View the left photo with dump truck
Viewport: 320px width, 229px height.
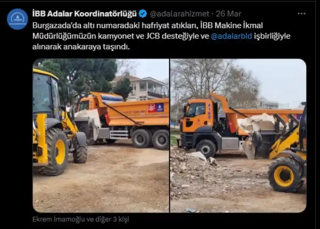tap(101, 136)
